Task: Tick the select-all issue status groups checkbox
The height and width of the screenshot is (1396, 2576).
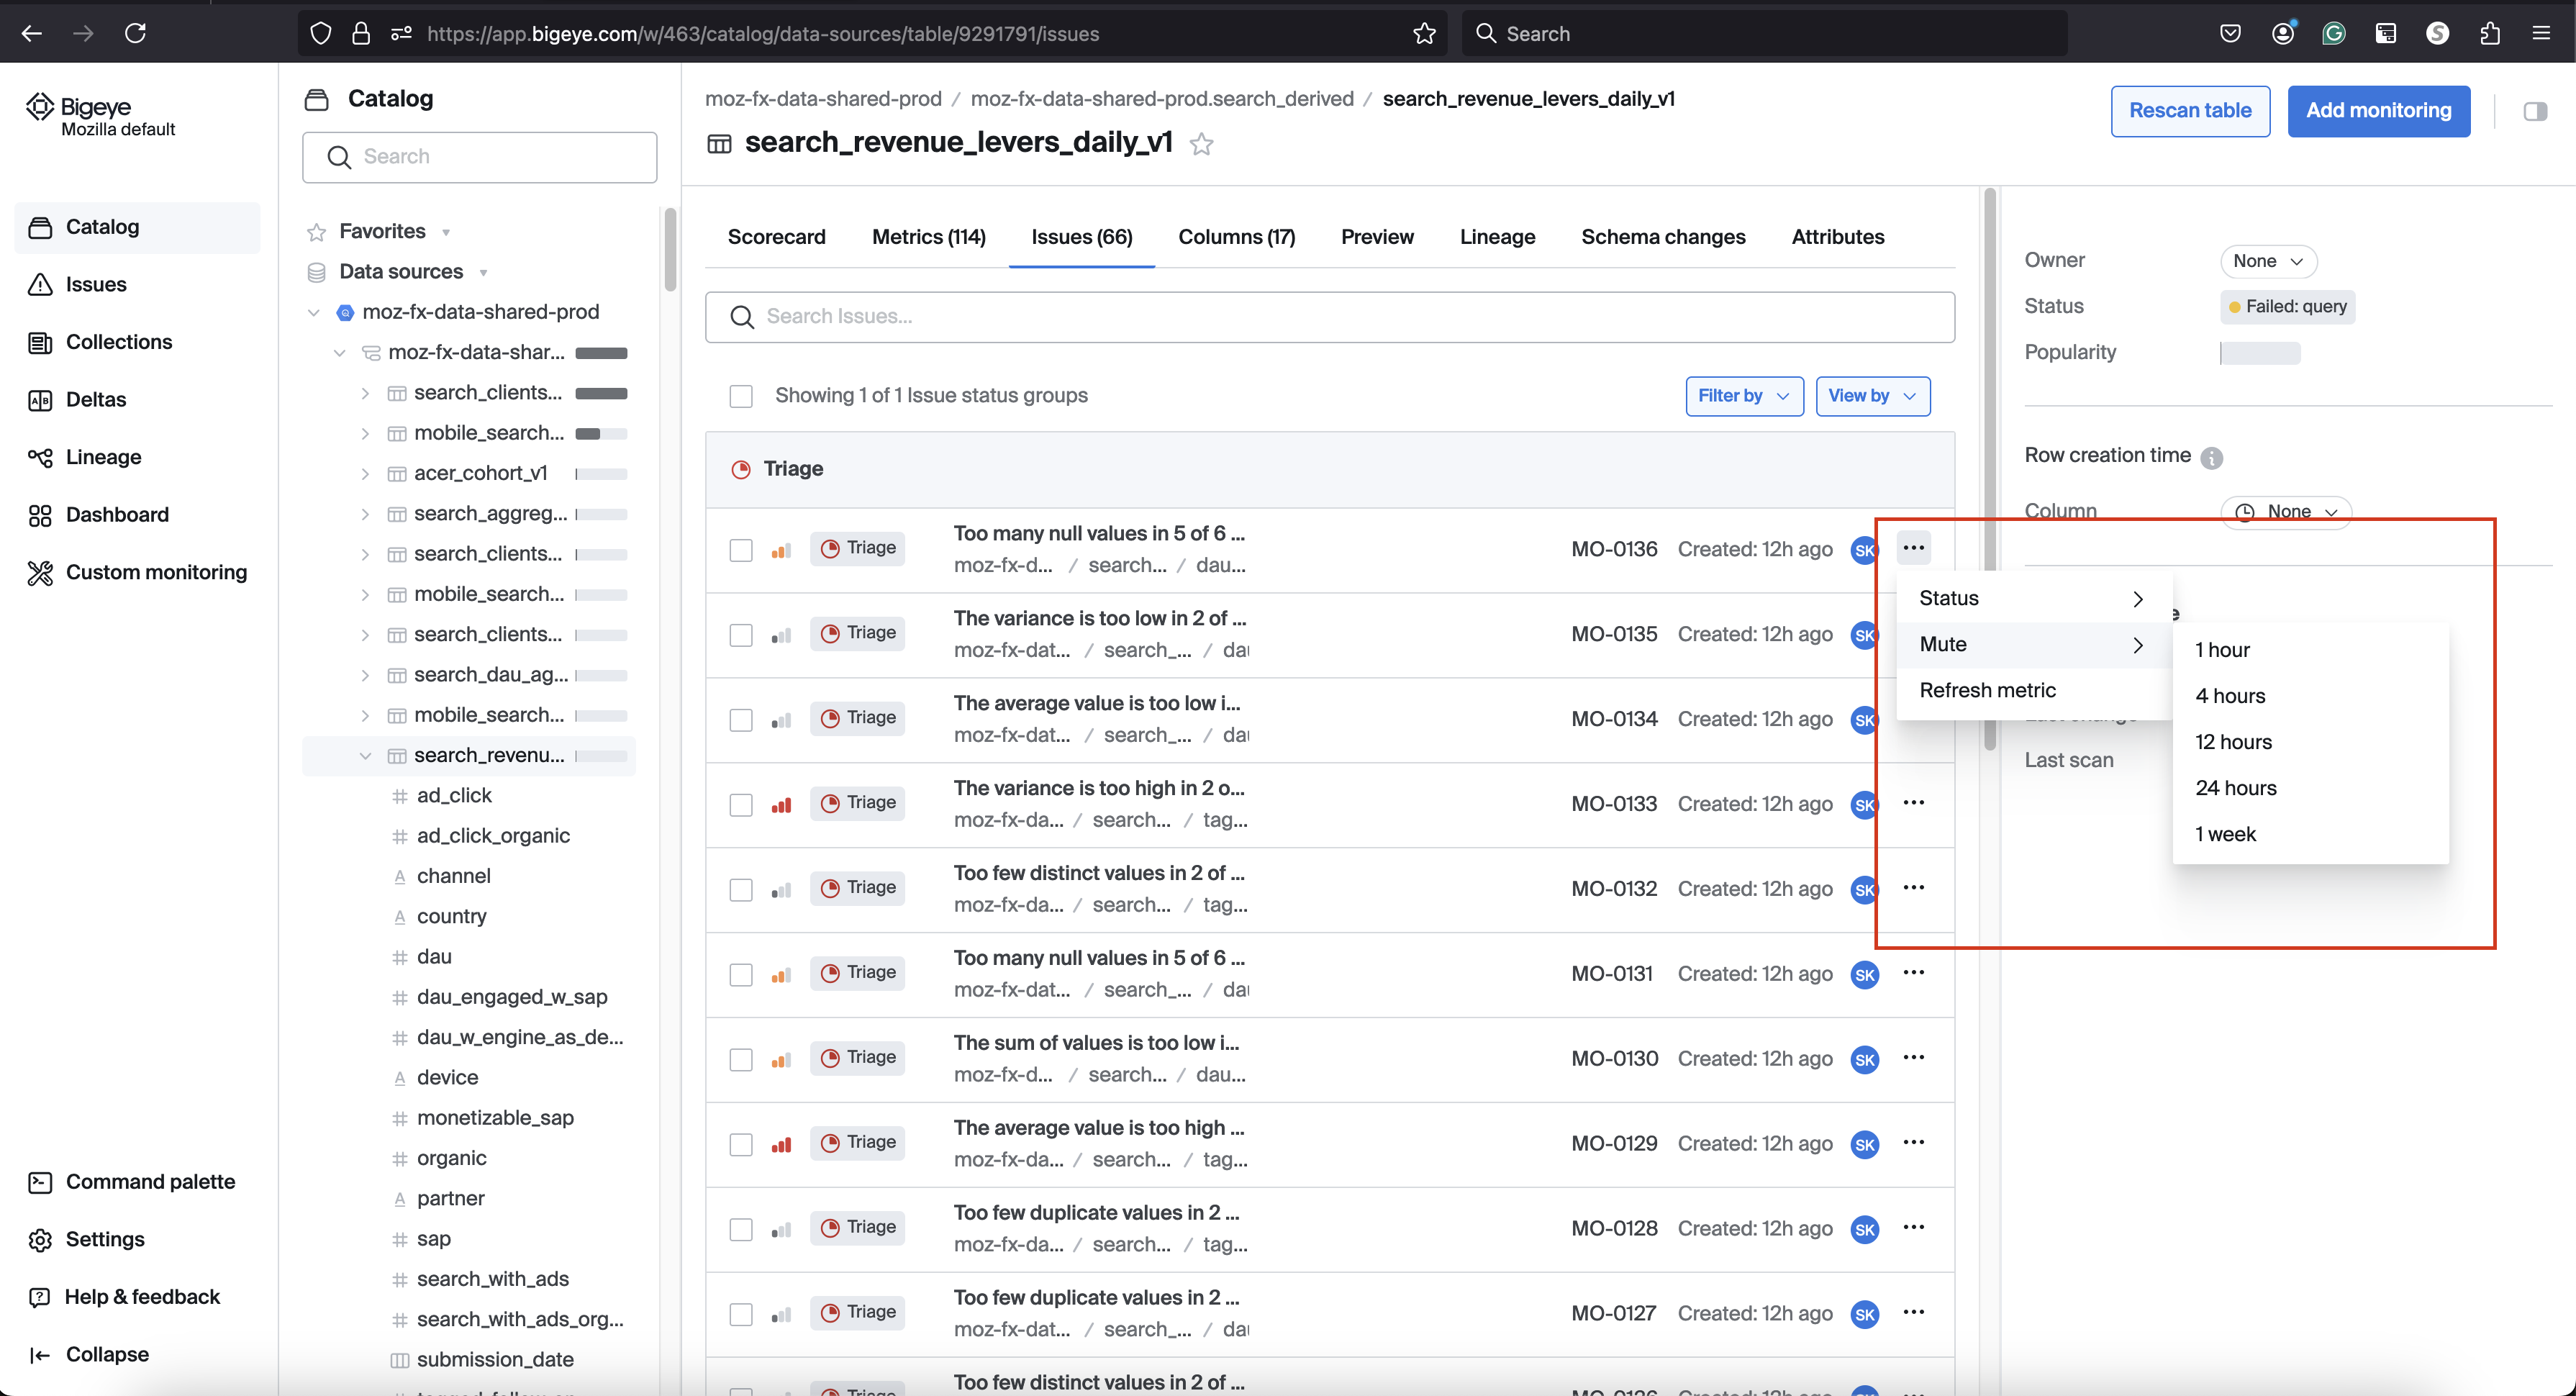Action: click(x=740, y=396)
